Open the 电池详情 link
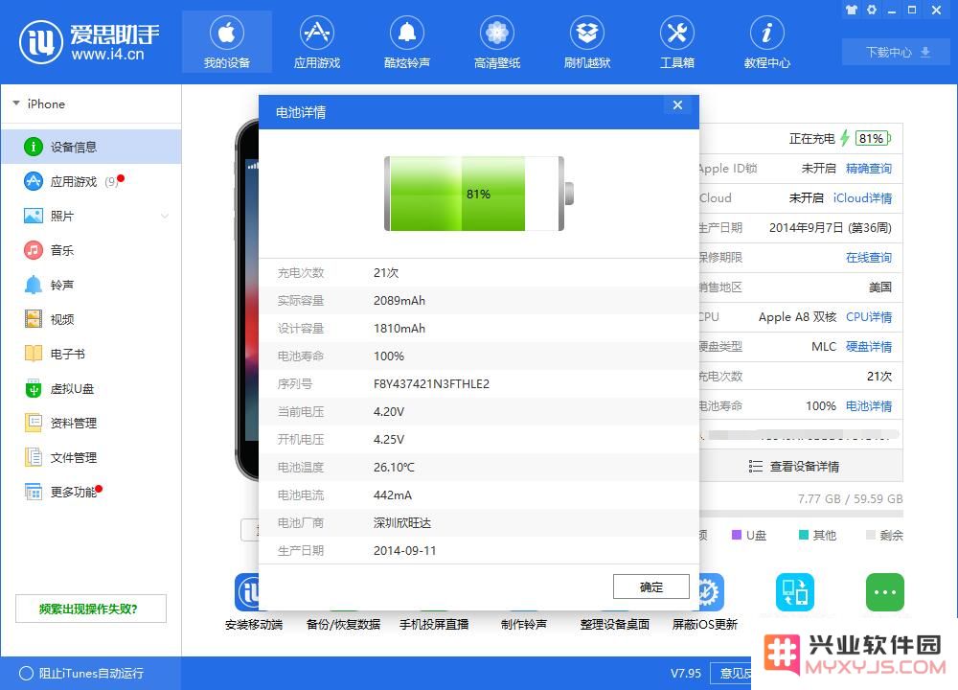 point(868,405)
